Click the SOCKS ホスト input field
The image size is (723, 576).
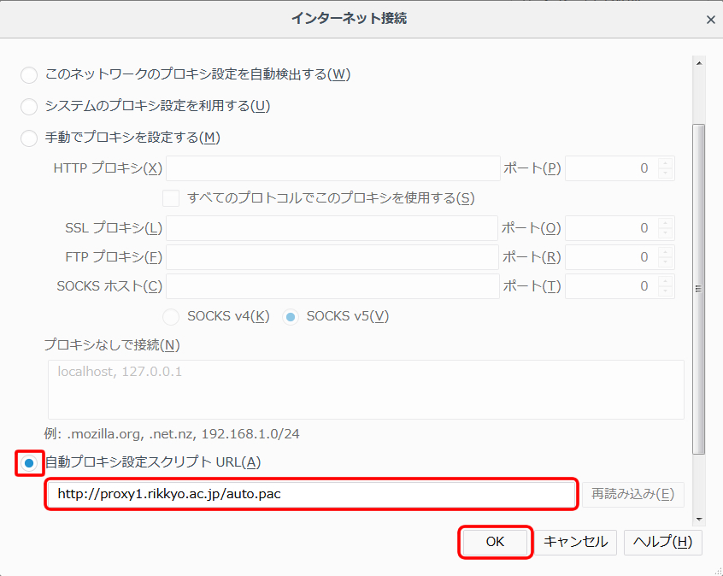coord(333,286)
